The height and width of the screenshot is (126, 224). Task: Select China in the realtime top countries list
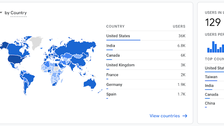[x=210, y=103]
